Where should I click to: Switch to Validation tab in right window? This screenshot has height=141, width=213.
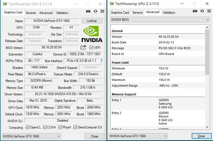click(x=169, y=13)
